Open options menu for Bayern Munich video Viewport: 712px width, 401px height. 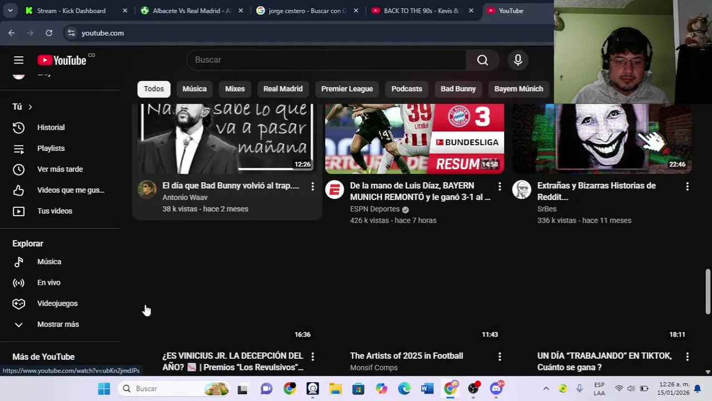tap(500, 186)
